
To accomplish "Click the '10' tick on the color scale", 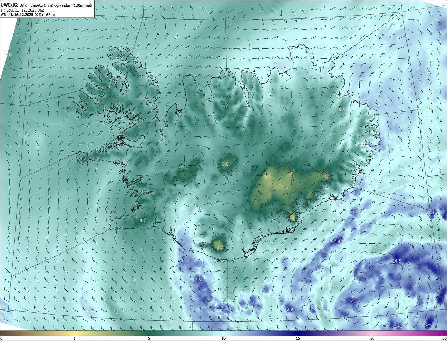I will point(223,339).
